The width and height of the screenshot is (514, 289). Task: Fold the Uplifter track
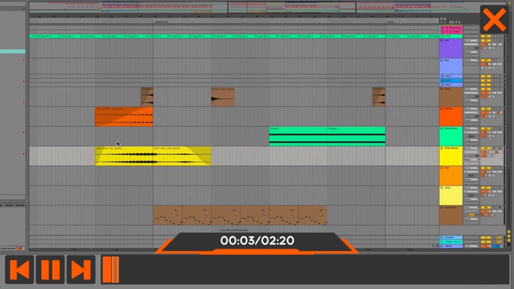(x=441, y=108)
